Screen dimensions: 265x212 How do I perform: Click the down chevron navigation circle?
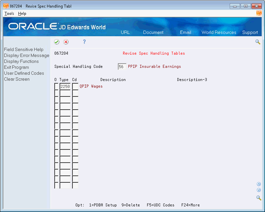point(259,190)
